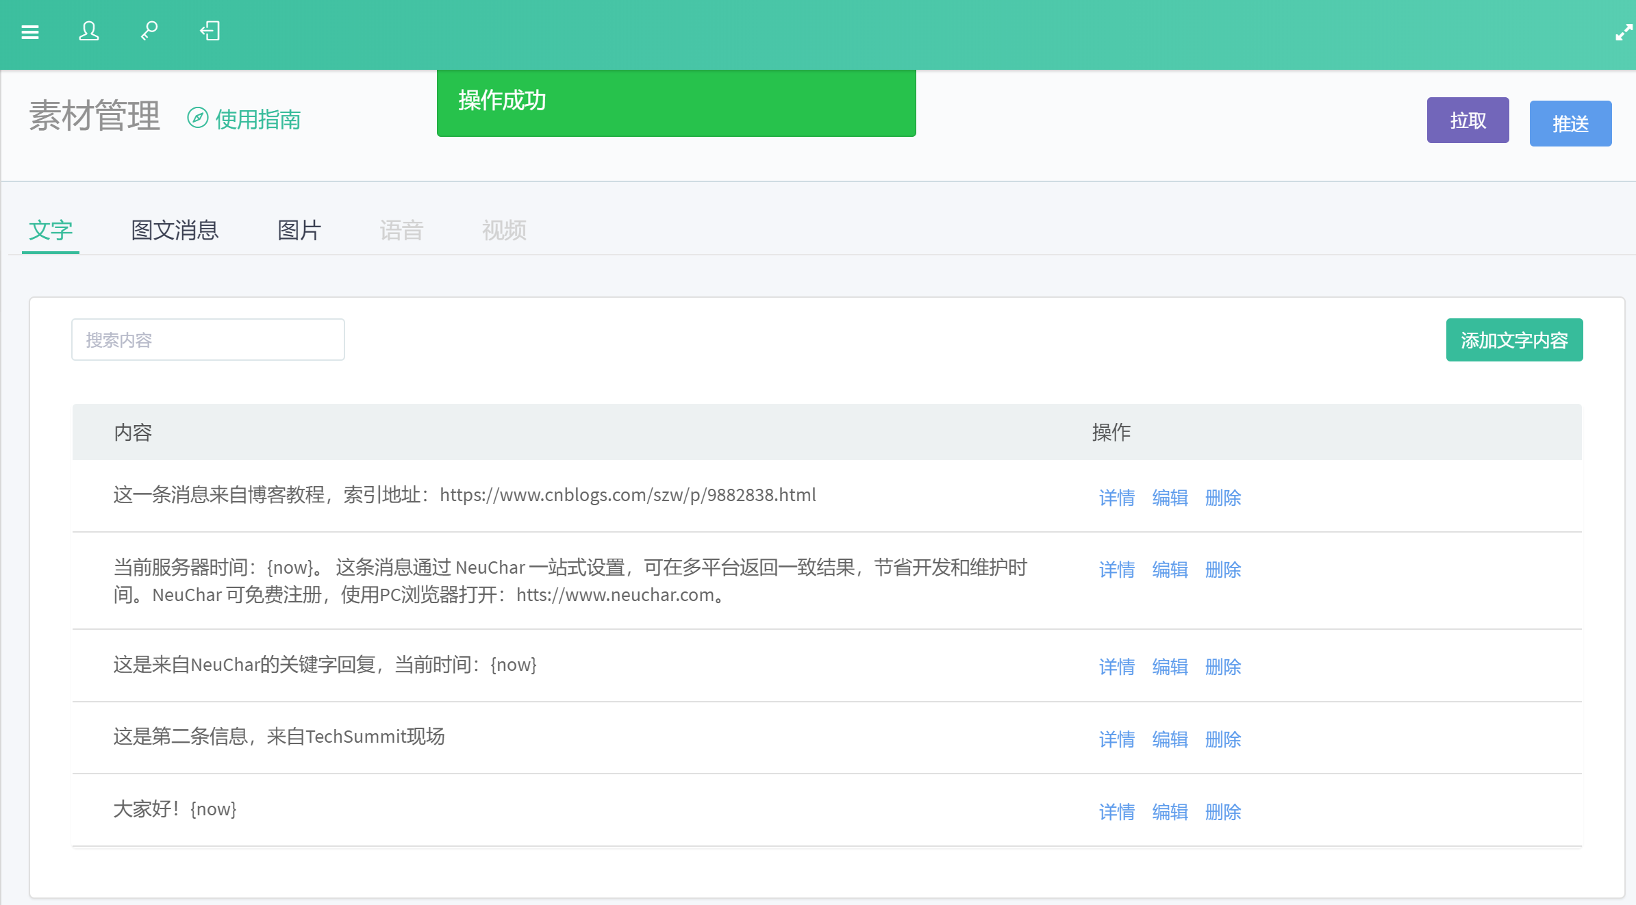
Task: Click 删除 for the 关键字回复 message
Action: pyautogui.click(x=1223, y=667)
